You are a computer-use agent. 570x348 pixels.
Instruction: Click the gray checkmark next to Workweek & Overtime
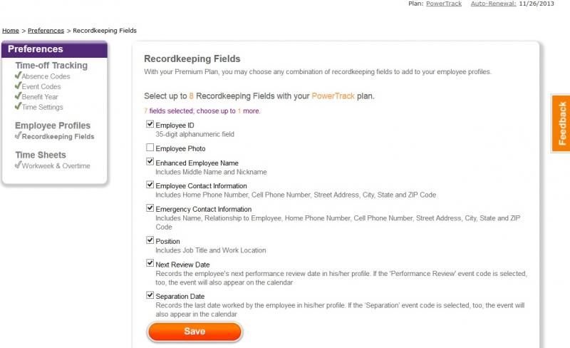coord(19,165)
